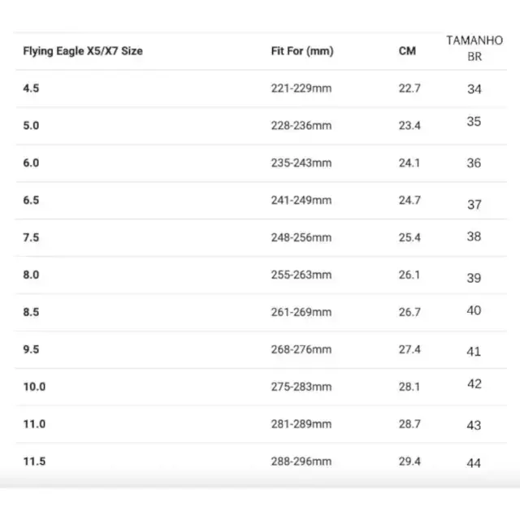Select the size 8.5 row label

pyautogui.click(x=31, y=312)
